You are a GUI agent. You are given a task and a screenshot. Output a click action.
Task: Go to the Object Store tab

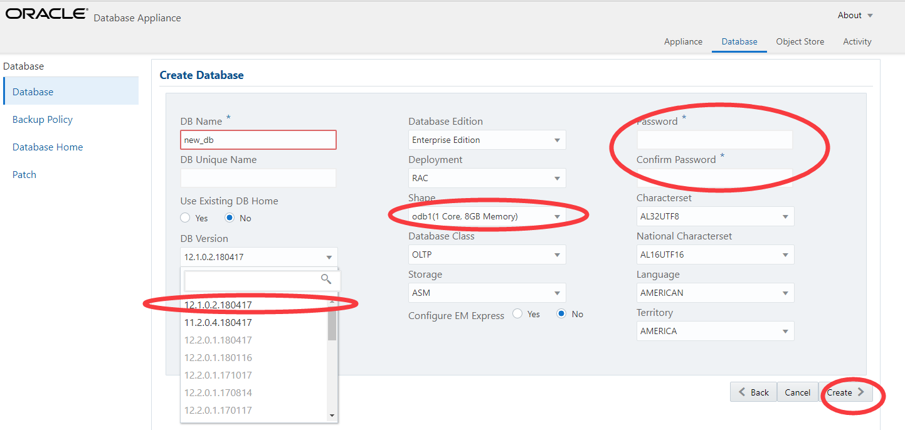tap(800, 41)
